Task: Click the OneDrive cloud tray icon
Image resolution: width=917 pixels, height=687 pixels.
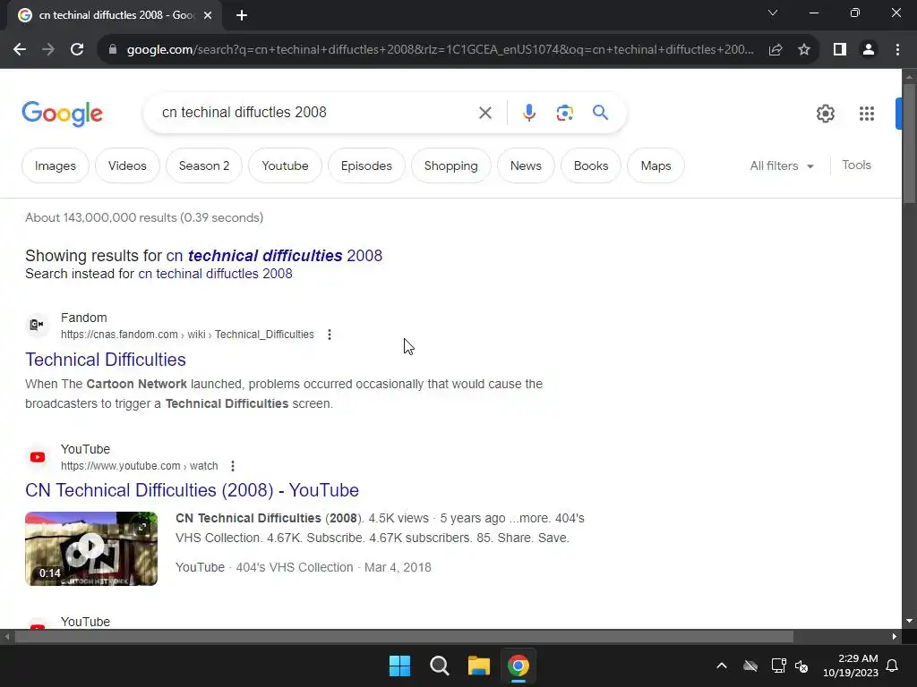Action: pyautogui.click(x=750, y=666)
